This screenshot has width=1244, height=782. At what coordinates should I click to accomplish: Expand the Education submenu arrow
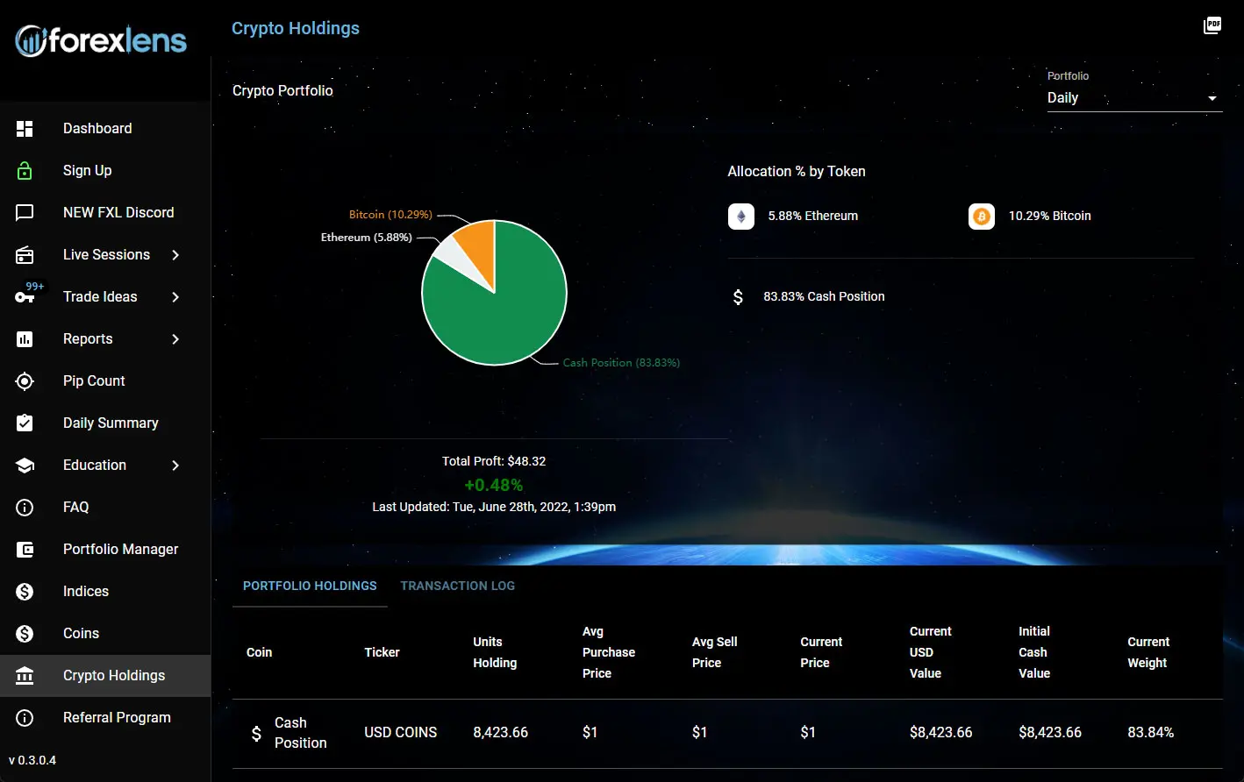pos(175,466)
